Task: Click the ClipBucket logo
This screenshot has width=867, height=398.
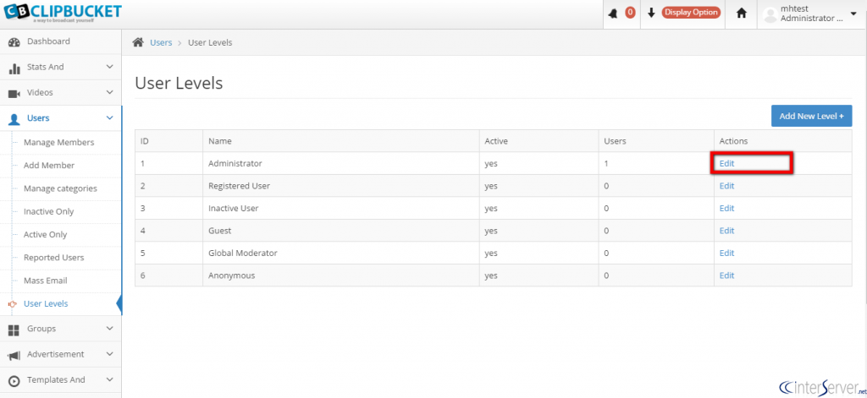Action: click(62, 13)
